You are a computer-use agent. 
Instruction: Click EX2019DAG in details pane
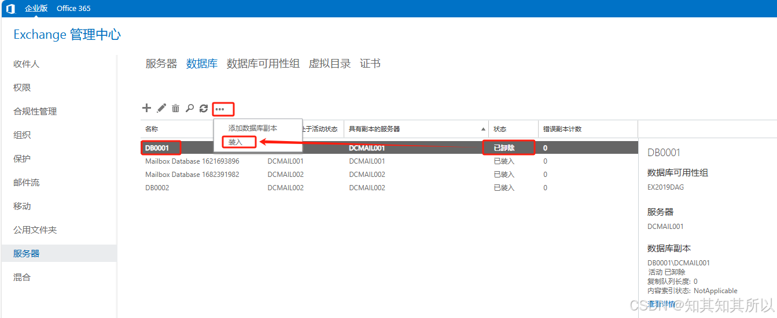[665, 188]
